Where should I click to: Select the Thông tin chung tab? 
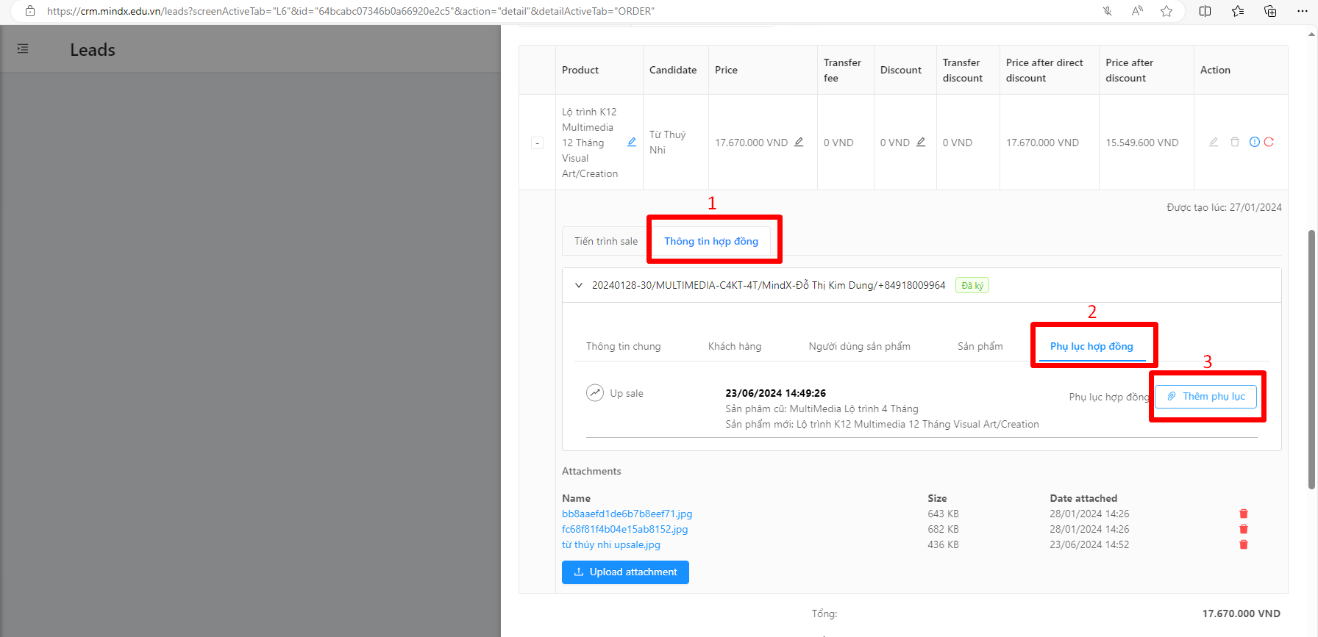[623, 347]
